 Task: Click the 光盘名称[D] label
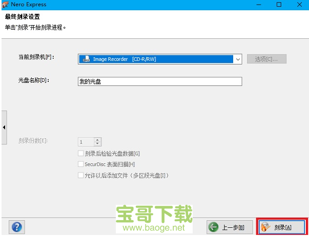coord(34,80)
